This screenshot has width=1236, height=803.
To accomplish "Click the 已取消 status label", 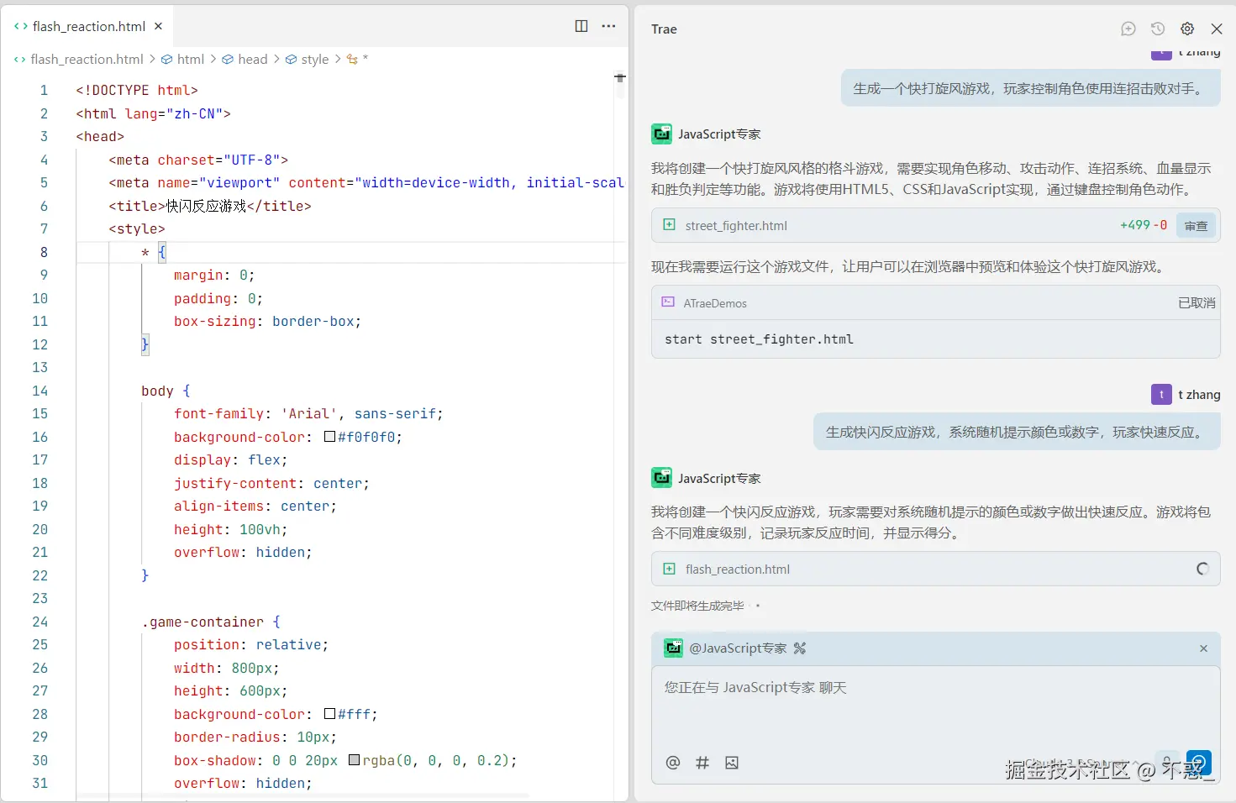I will 1197,302.
